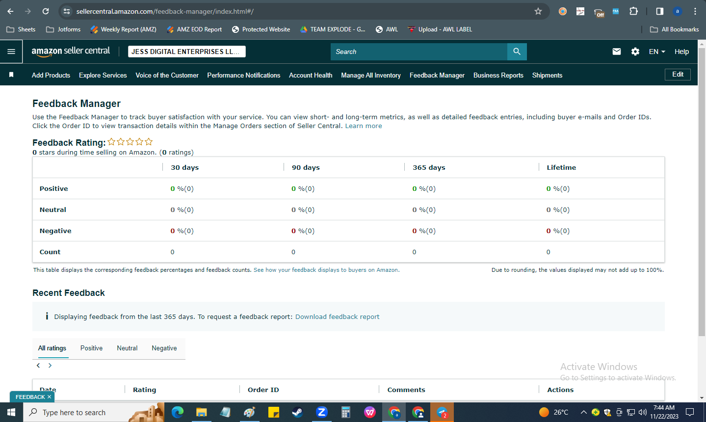Go back to the previous page
Image resolution: width=706 pixels, height=422 pixels.
click(x=10, y=11)
